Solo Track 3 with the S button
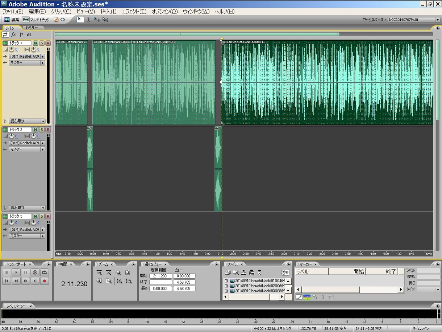Screen dimensions: 442x332 point(42,216)
